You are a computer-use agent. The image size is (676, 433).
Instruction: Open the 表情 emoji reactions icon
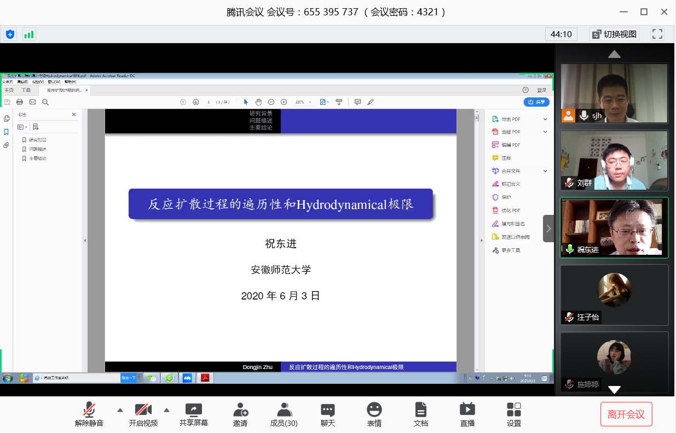tap(374, 410)
